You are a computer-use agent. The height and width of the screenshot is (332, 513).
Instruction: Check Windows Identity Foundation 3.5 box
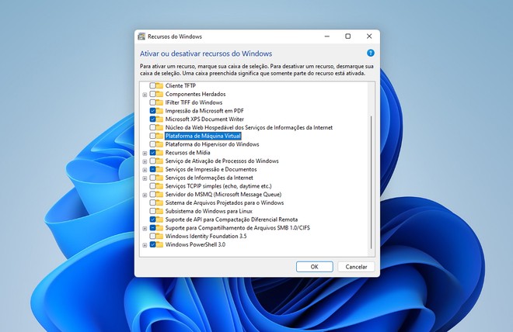click(x=152, y=236)
